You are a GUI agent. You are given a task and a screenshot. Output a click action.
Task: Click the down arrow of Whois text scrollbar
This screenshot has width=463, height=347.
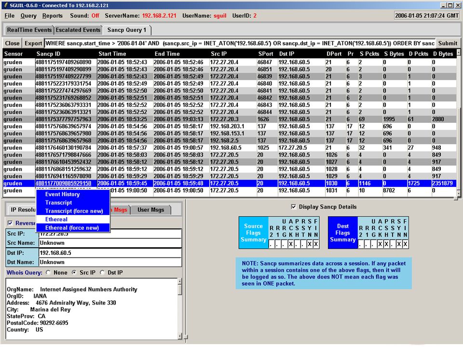click(179, 336)
